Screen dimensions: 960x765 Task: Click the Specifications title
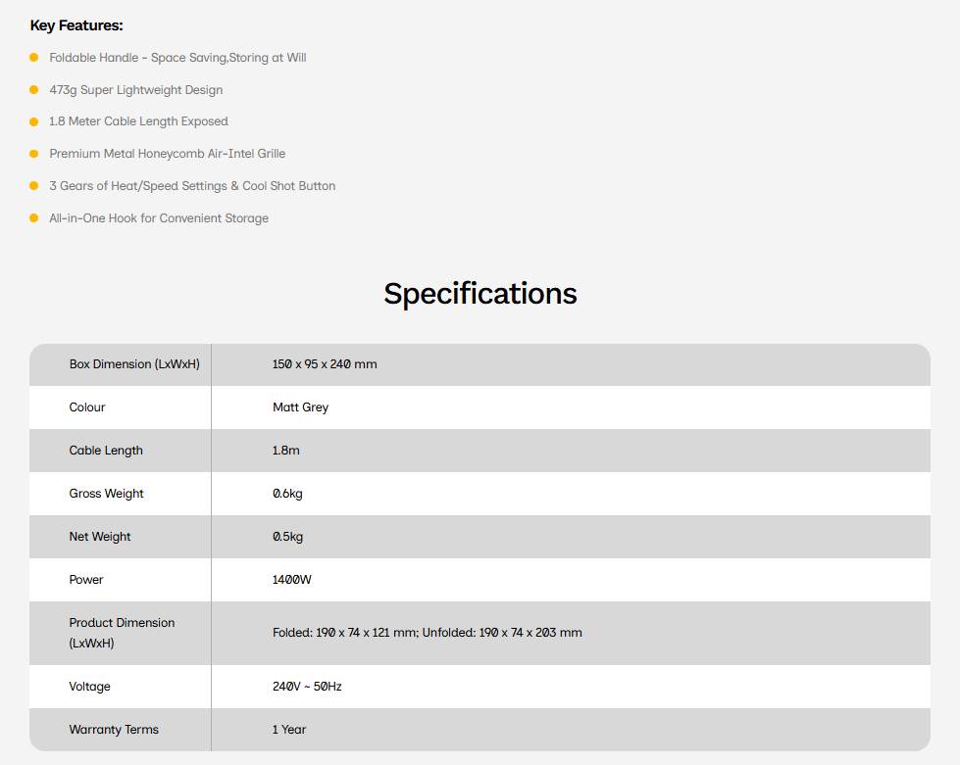[x=480, y=294]
